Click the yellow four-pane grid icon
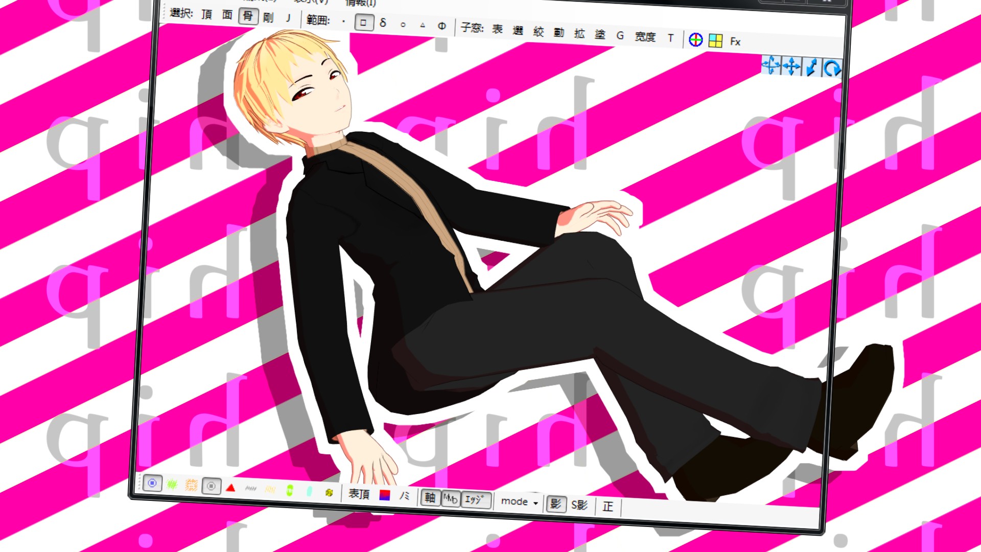Screen dimensions: 981x552 715,40
